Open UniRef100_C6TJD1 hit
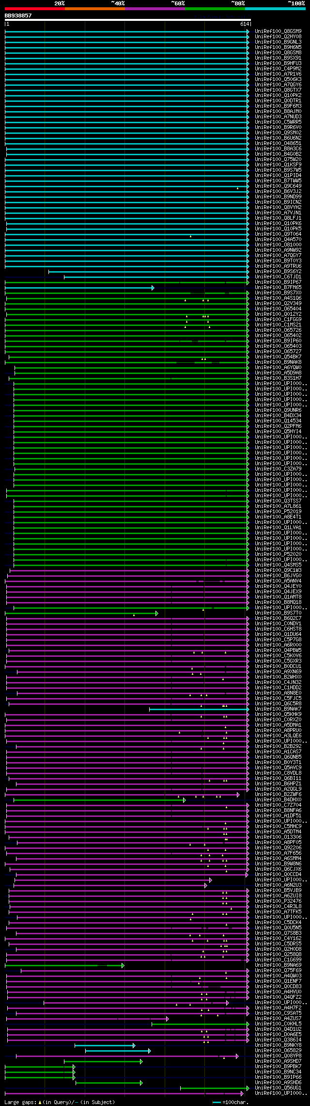 pyautogui.click(x=278, y=277)
